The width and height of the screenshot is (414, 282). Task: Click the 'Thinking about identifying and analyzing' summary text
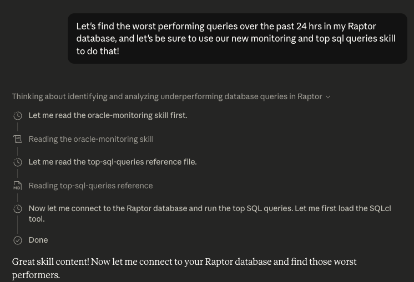pyautogui.click(x=166, y=96)
